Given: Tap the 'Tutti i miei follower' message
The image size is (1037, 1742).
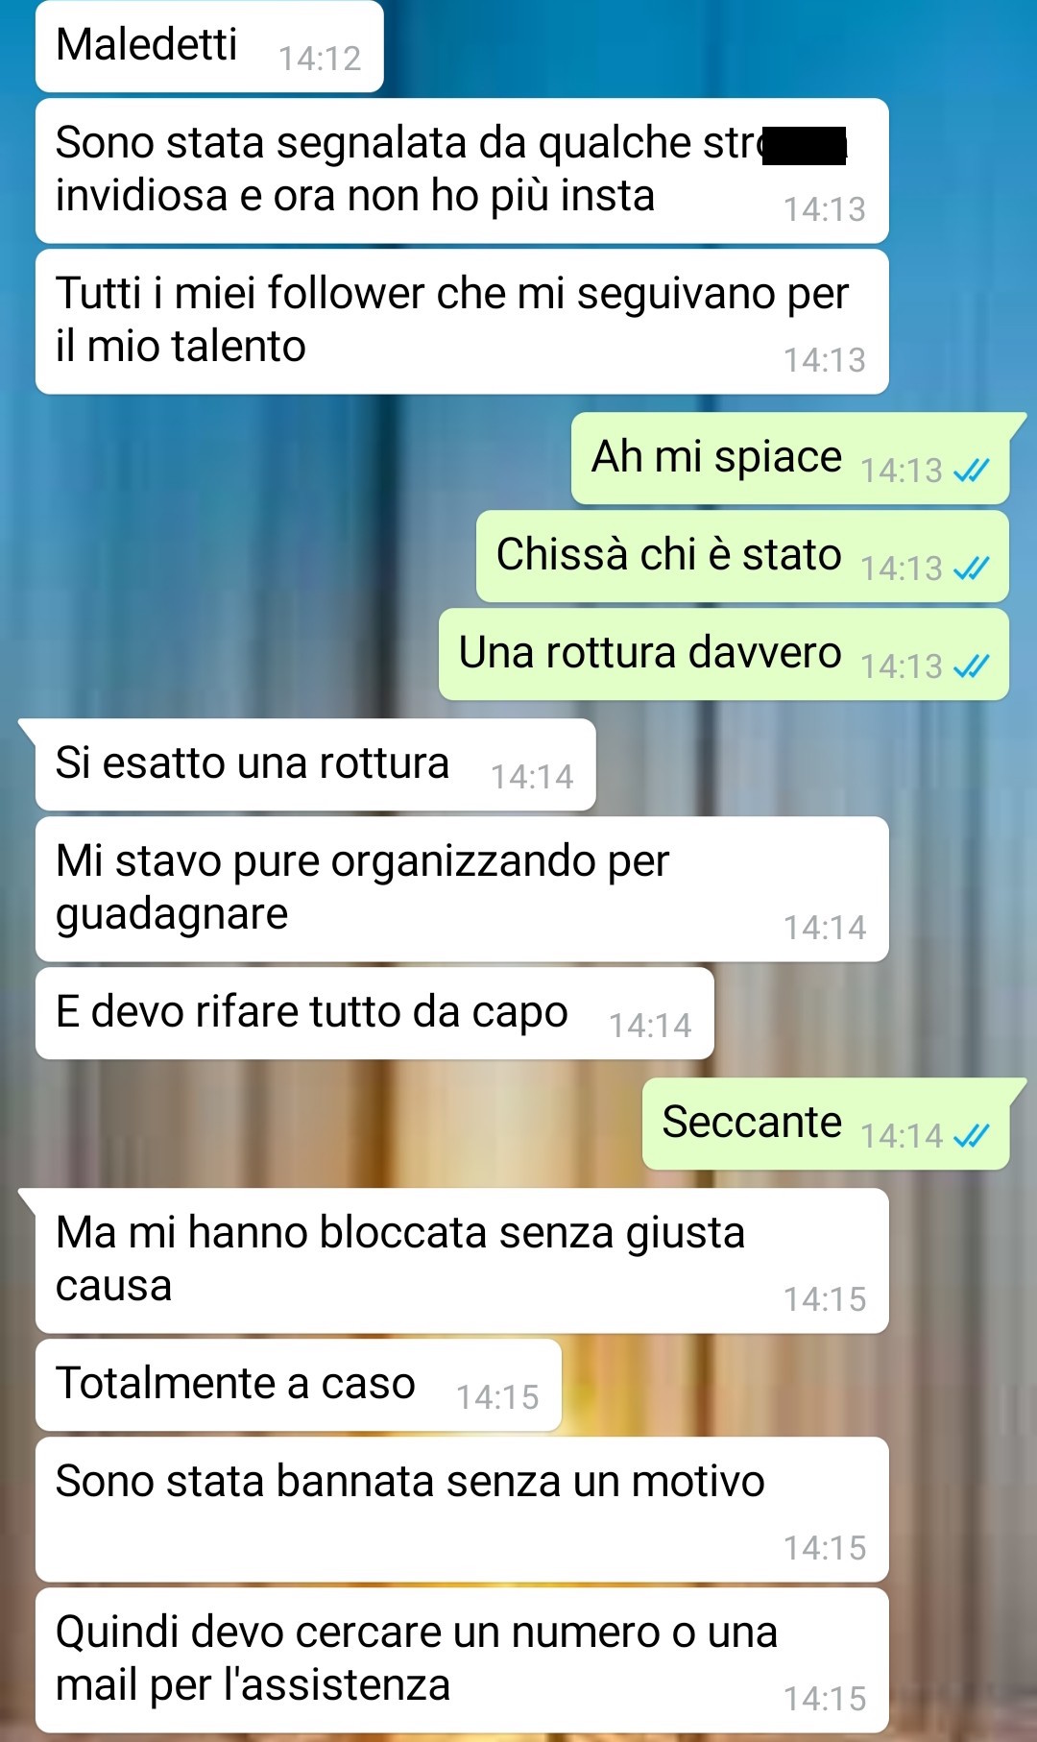Looking at the screenshot, I should (462, 322).
